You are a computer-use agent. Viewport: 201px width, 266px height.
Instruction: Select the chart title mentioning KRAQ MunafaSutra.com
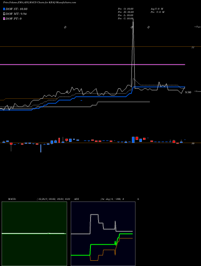click(40, 2)
